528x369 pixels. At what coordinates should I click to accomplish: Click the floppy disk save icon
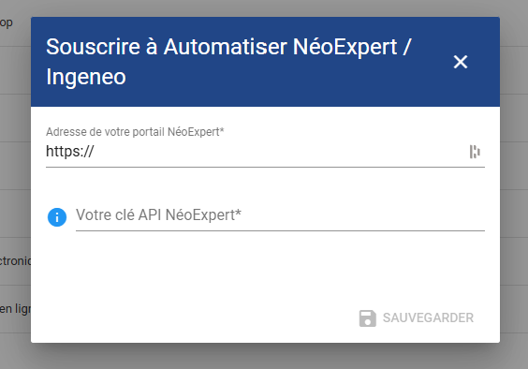coord(367,318)
